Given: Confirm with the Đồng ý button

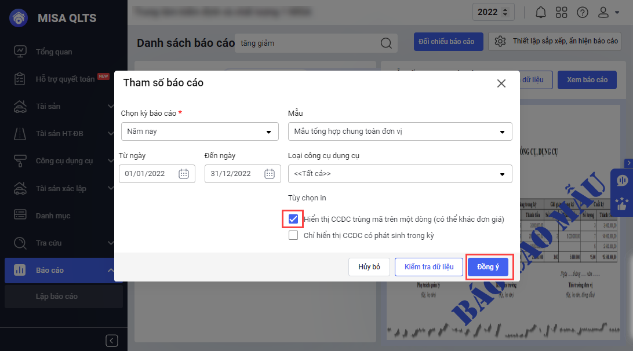Looking at the screenshot, I should (488, 267).
